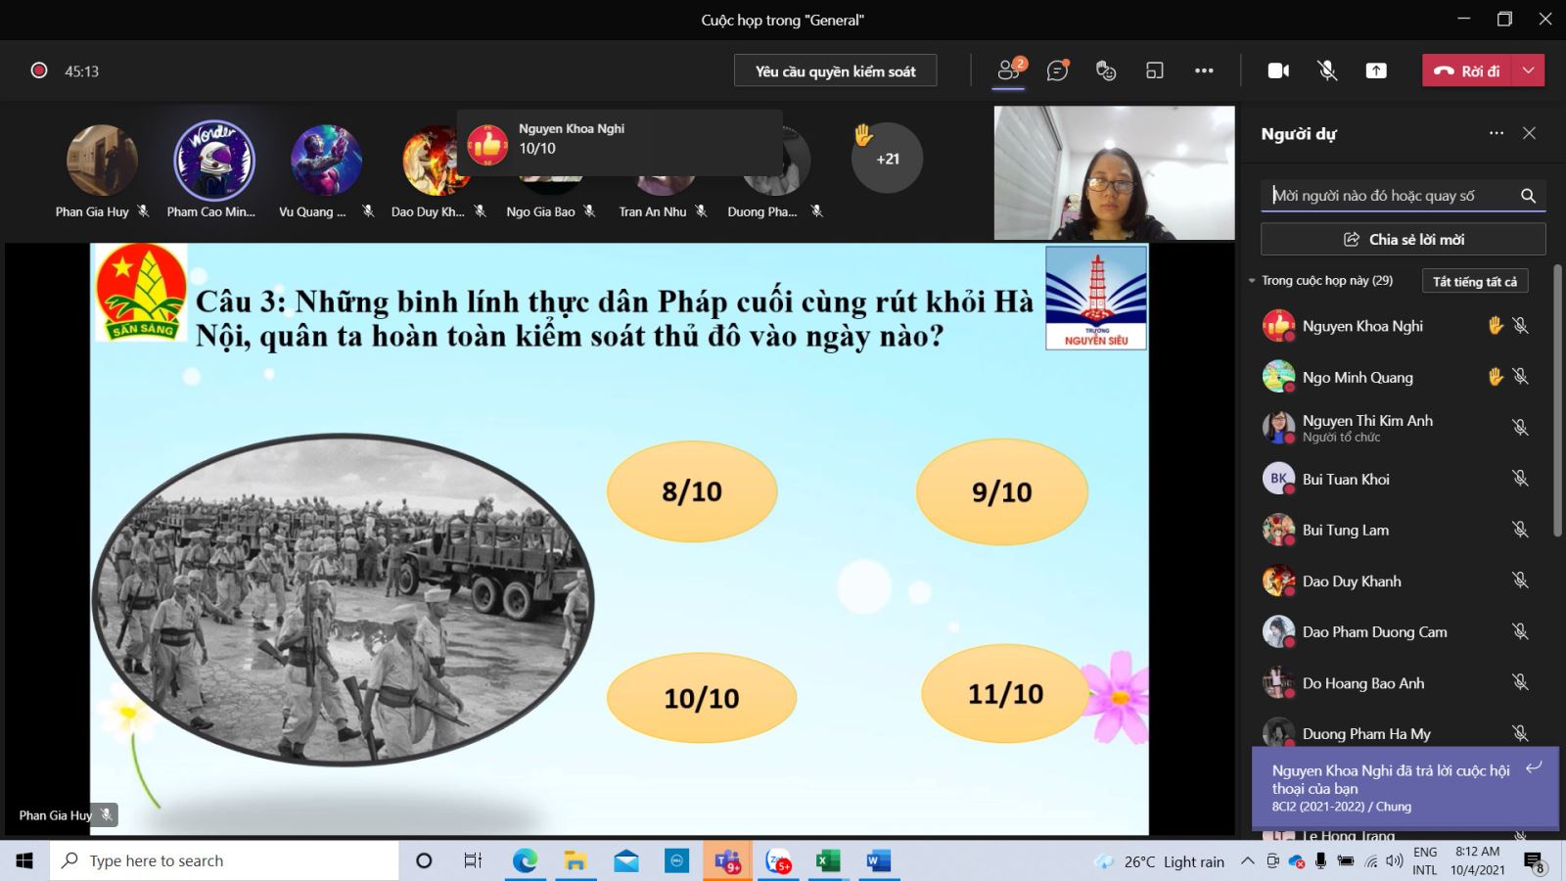Click Ngo Minh Quang's raised hand icon
This screenshot has height=881, width=1566.
click(x=1496, y=376)
